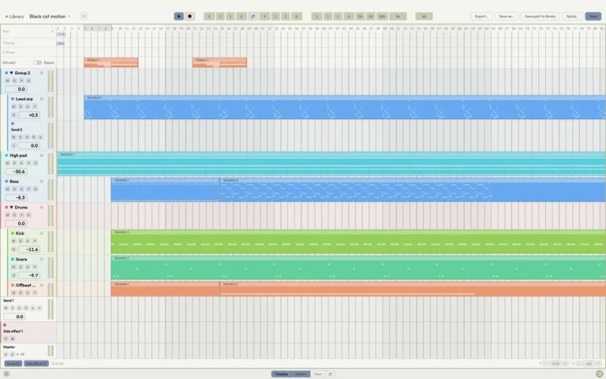
Task: Click the Lead arp volume field +0.5
Action: pyautogui.click(x=29, y=114)
